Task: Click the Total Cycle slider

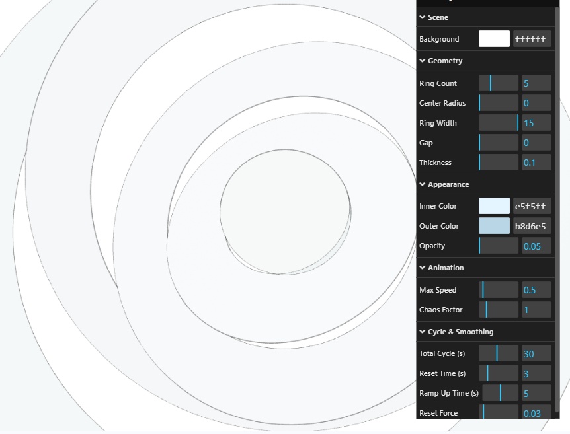Action: click(x=499, y=353)
